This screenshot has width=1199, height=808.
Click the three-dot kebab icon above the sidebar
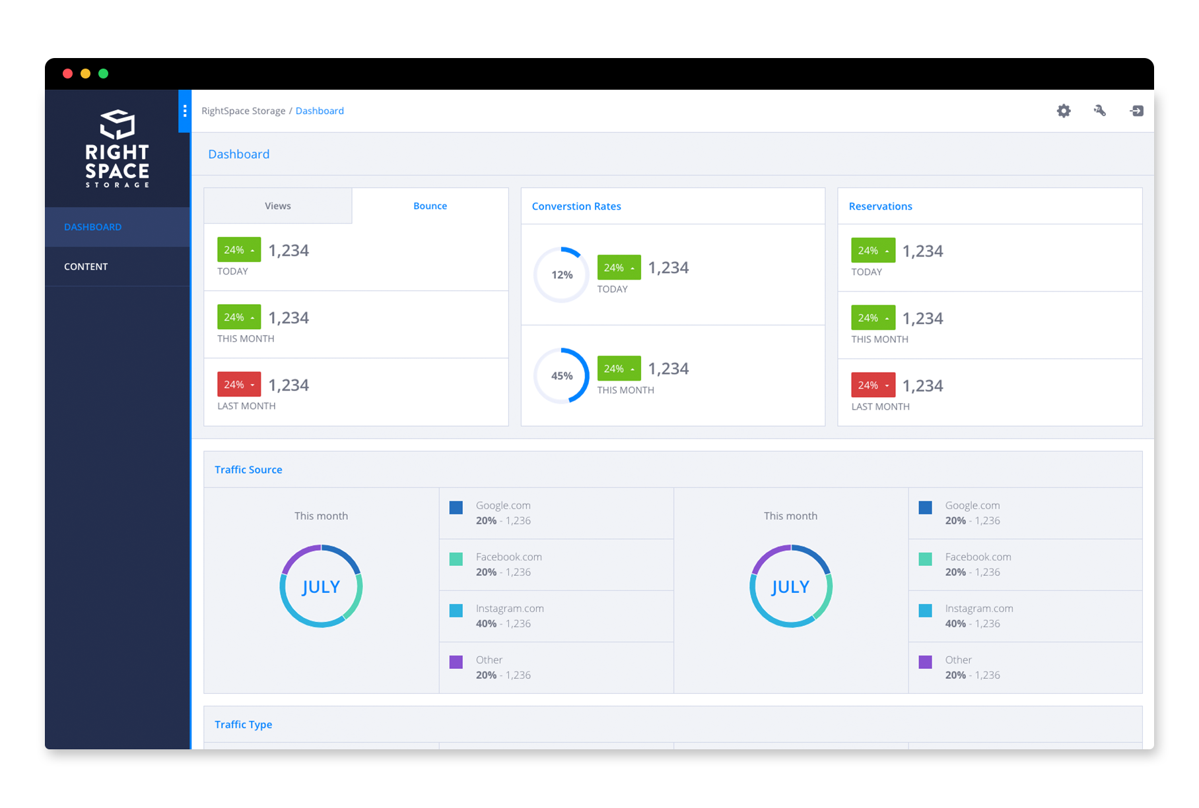184,111
